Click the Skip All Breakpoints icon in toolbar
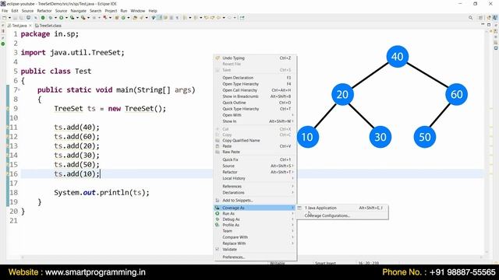The width and height of the screenshot is (499, 280). 35,18
